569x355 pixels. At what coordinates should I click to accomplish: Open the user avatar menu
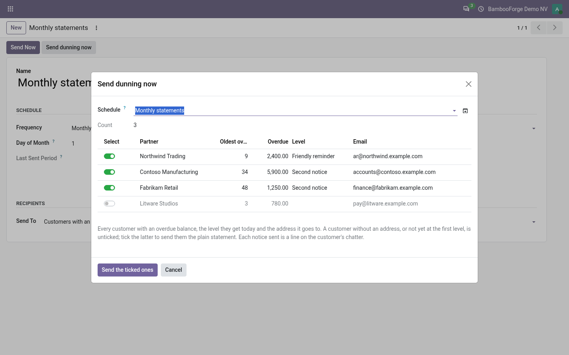557,9
